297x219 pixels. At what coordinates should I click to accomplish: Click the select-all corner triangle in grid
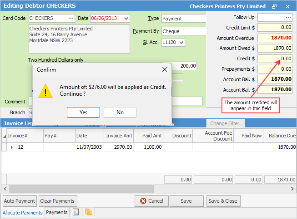coord(4,136)
